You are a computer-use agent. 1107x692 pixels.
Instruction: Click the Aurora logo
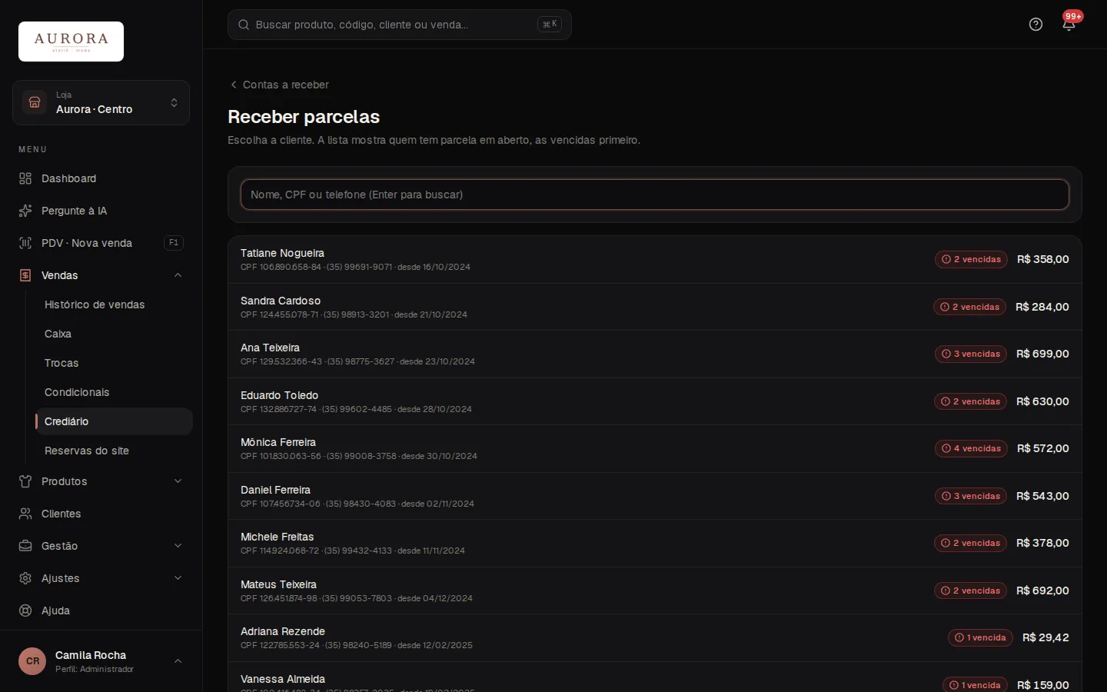point(71,42)
